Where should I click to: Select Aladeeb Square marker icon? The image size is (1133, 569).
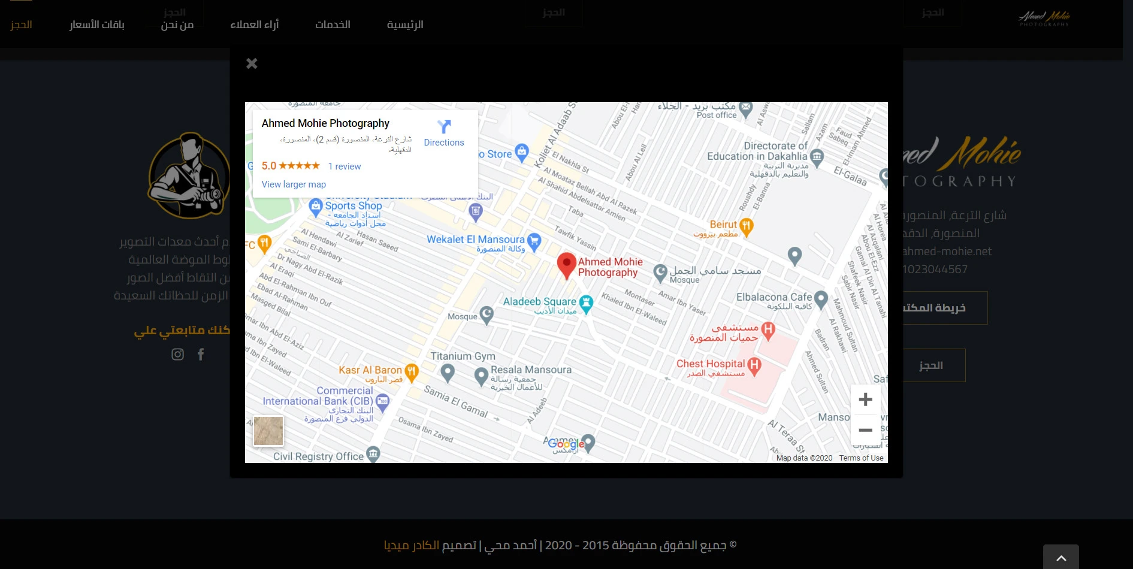coord(586,302)
